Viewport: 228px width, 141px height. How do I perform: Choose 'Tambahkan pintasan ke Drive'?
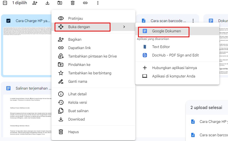pos(93,56)
